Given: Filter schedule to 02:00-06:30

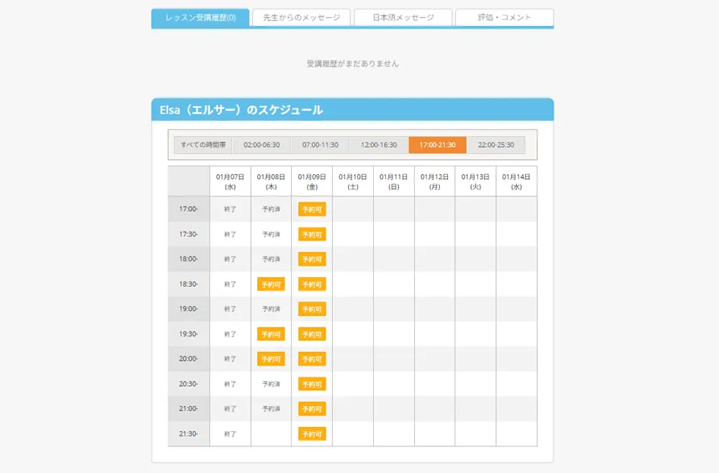Looking at the screenshot, I should 262,145.
